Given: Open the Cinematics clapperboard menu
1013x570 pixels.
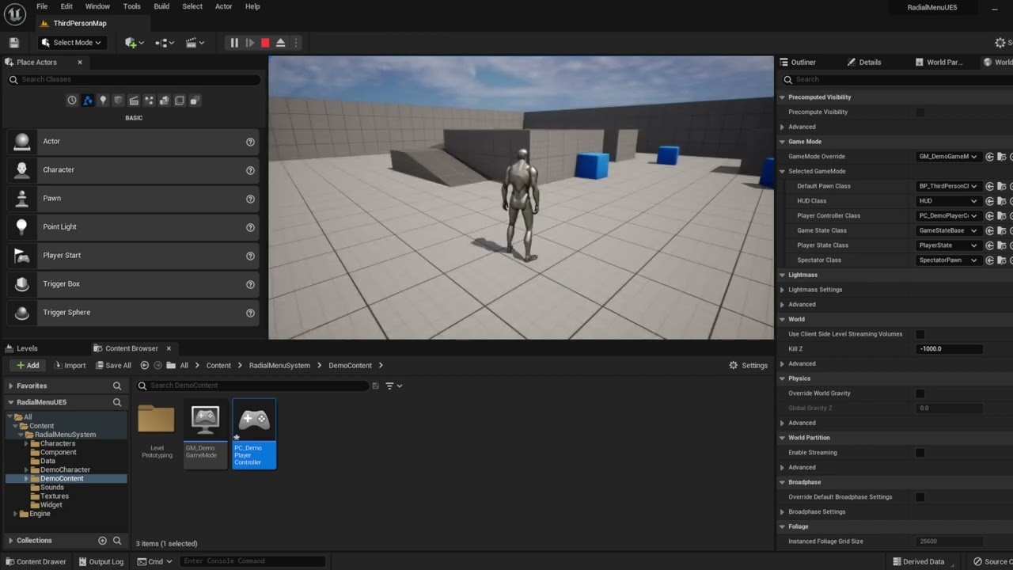Looking at the screenshot, I should tap(195, 43).
